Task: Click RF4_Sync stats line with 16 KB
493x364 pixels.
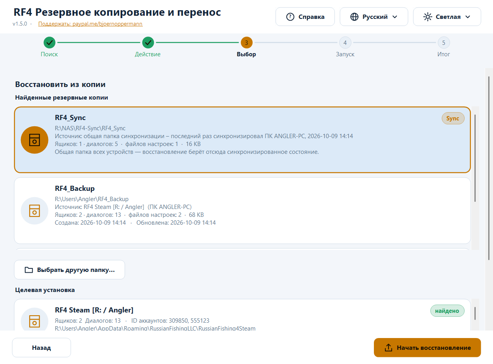Action: 128,144
